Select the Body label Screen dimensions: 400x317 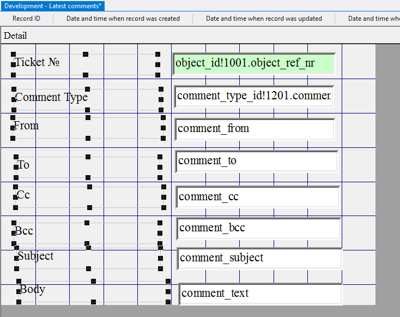tap(32, 289)
